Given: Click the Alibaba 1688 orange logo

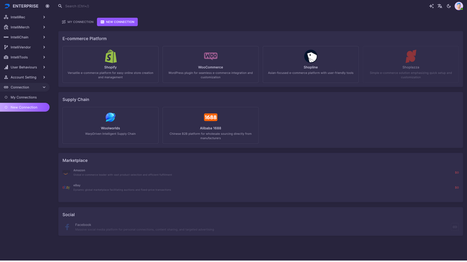Looking at the screenshot, I should tap(211, 117).
